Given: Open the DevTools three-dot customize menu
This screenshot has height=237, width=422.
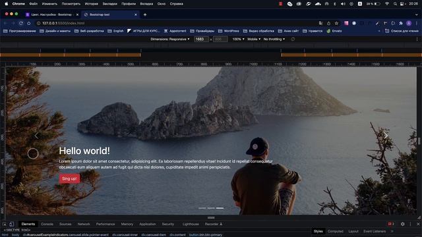Looking at the screenshot, I should pyautogui.click(x=410, y=224).
